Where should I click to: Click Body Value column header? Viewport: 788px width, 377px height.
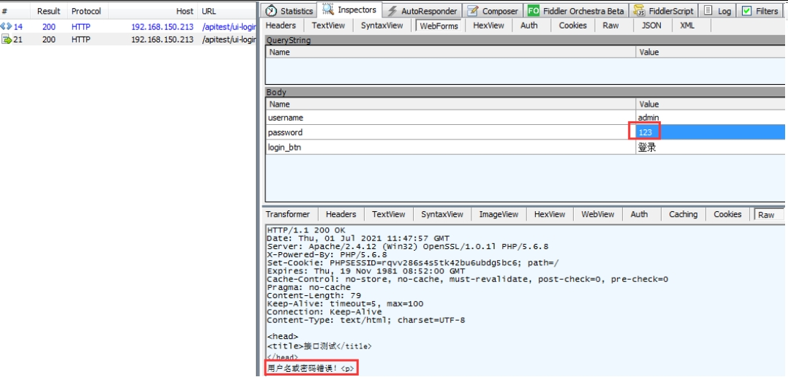coord(711,104)
